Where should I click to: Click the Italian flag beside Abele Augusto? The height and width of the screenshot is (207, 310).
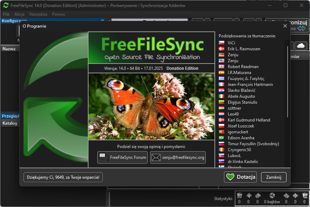[221, 96]
